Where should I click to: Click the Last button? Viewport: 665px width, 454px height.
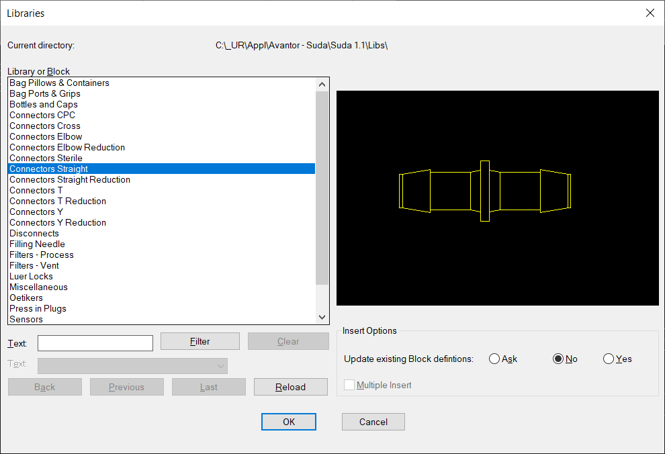click(x=209, y=387)
